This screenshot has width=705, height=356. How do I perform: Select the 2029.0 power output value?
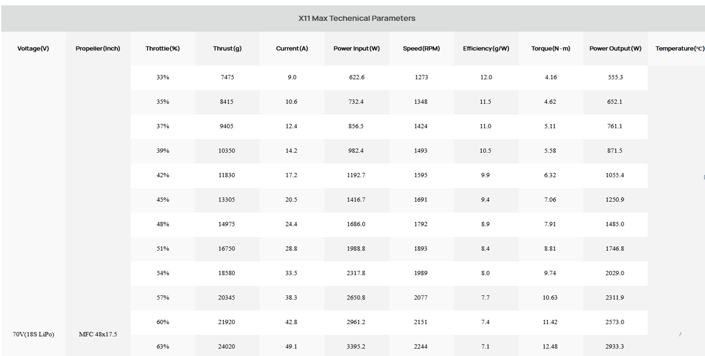coord(615,274)
